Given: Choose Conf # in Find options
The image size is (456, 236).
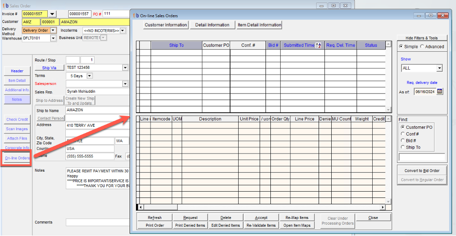Looking at the screenshot, I should coord(402,134).
